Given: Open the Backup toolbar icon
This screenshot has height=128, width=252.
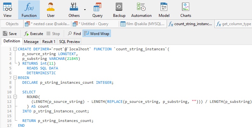Looking at the screenshot, I should pyautogui.click(x=119, y=10).
